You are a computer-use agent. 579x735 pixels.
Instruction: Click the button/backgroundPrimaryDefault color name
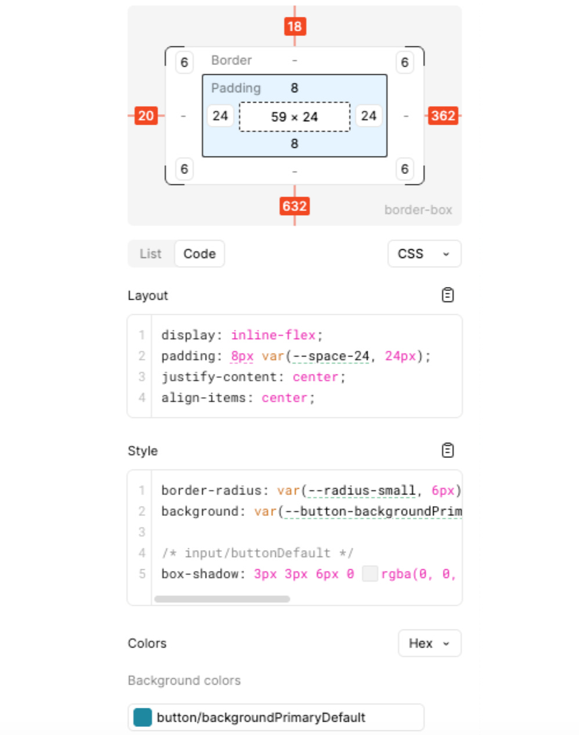(x=261, y=718)
